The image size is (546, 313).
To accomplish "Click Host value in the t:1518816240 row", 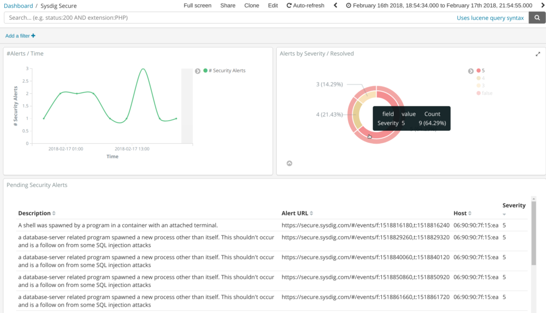I will tap(476, 225).
